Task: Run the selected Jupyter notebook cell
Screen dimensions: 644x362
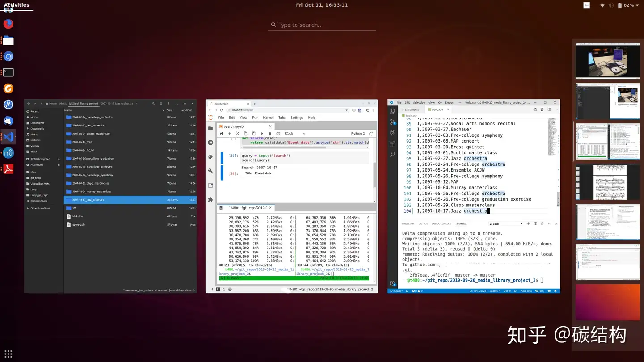Action: pyautogui.click(x=262, y=134)
